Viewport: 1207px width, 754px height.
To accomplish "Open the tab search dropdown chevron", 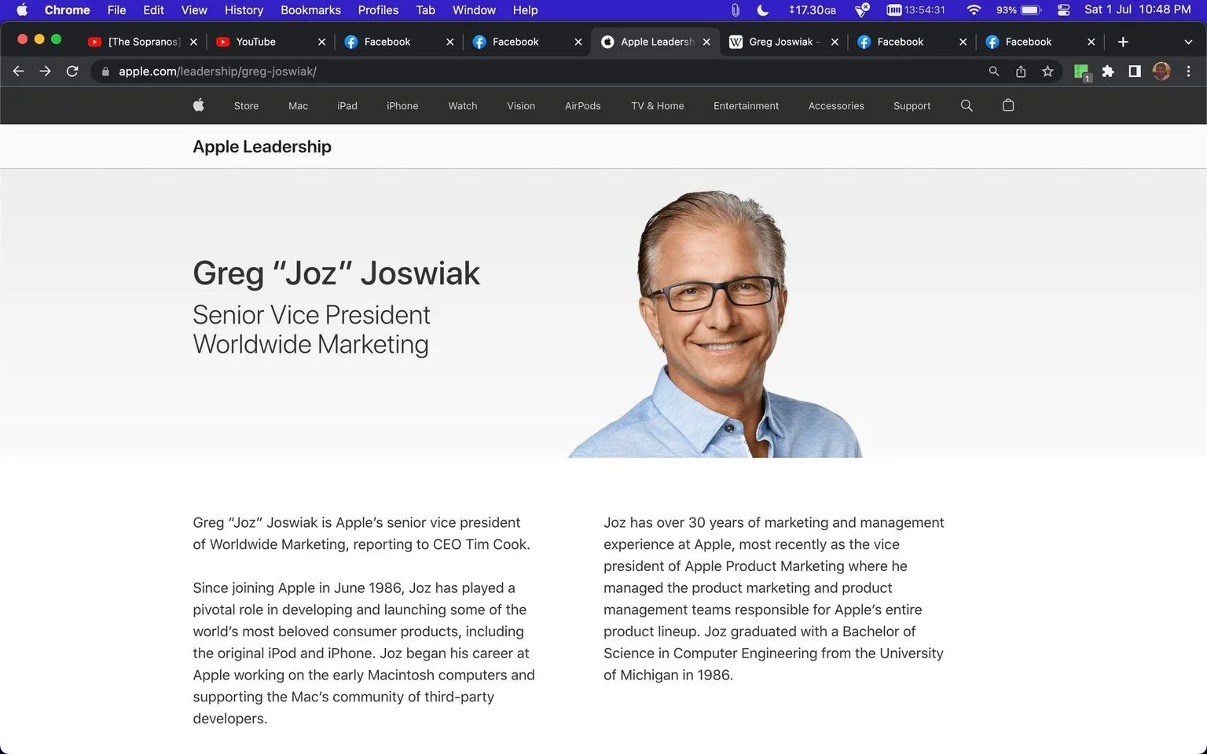I will click(x=1187, y=42).
